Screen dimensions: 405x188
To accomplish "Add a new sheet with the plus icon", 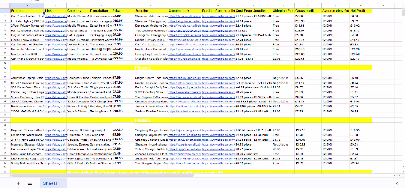I will pyautogui.click(x=18, y=183).
